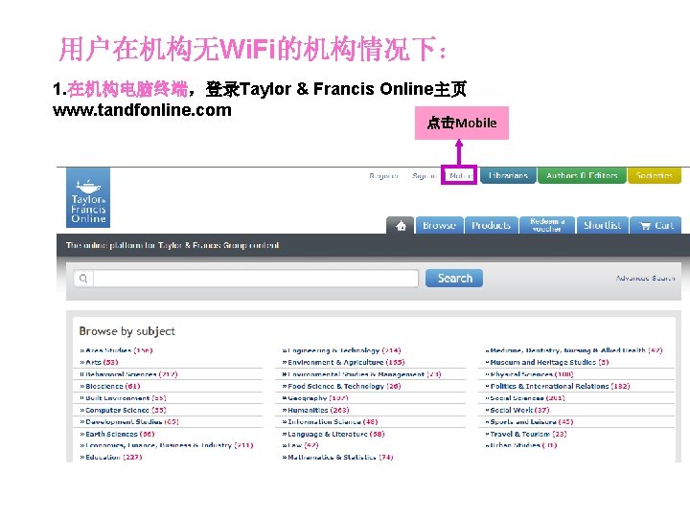Open Advanced Search
Screen dimensions: 690x517
(x=645, y=278)
